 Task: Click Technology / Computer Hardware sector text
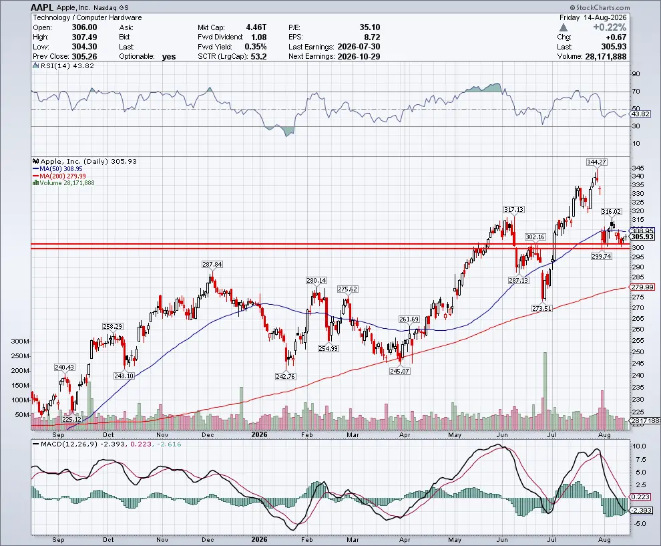tap(87, 17)
